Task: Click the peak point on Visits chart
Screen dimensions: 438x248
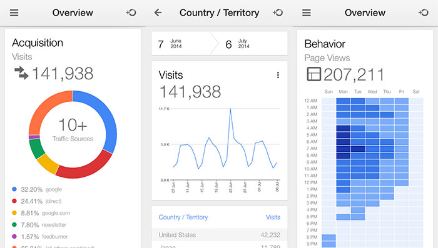Action: point(230,109)
